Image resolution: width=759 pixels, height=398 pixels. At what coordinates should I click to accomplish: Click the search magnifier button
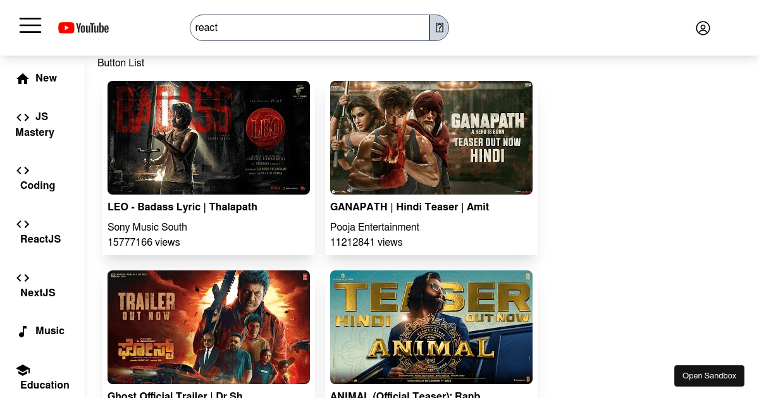[x=438, y=28]
